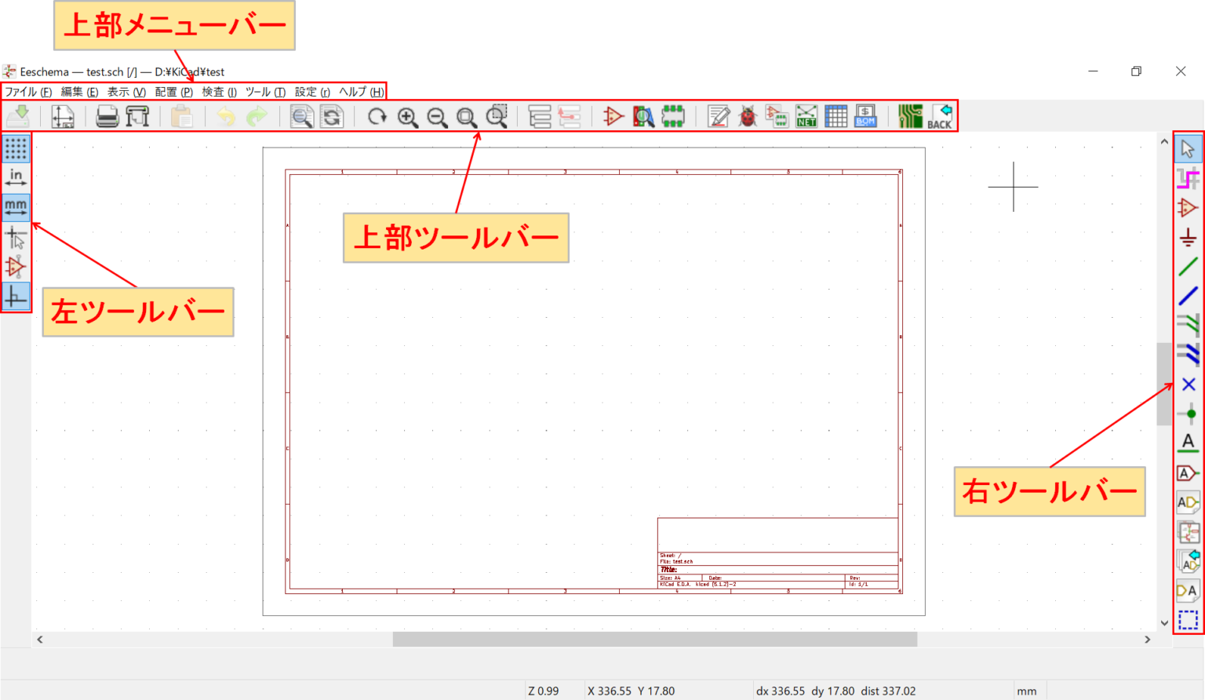Run the electrical rules check (ERC)
1205x700 pixels.
(x=748, y=116)
